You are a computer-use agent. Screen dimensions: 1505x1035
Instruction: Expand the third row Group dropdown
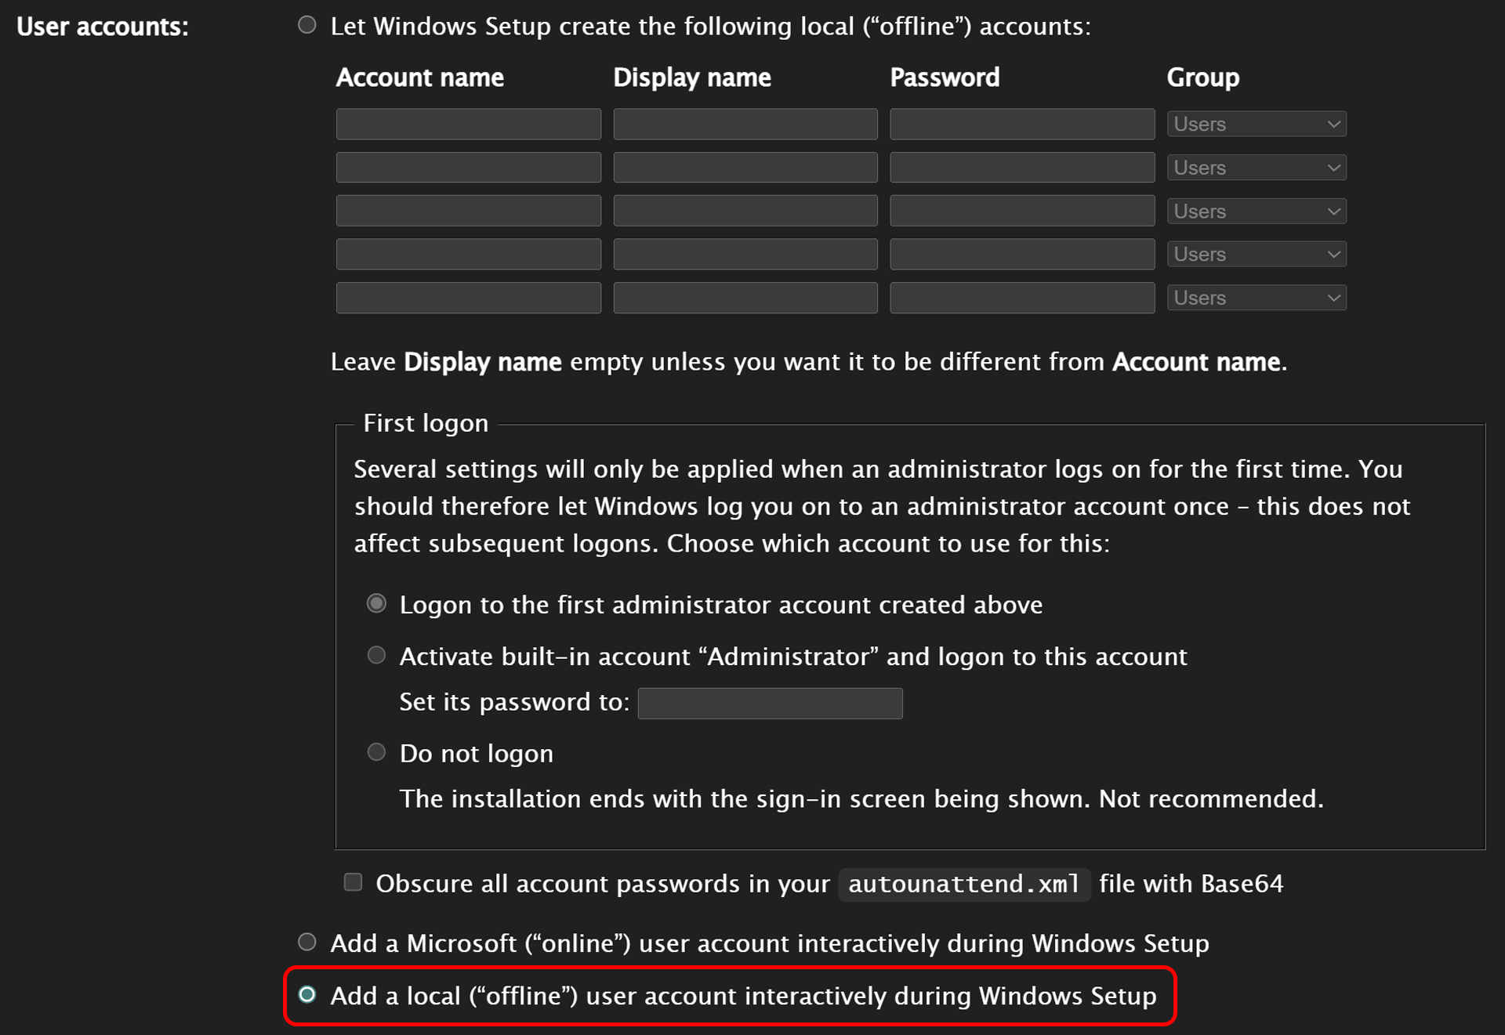[x=1256, y=211]
